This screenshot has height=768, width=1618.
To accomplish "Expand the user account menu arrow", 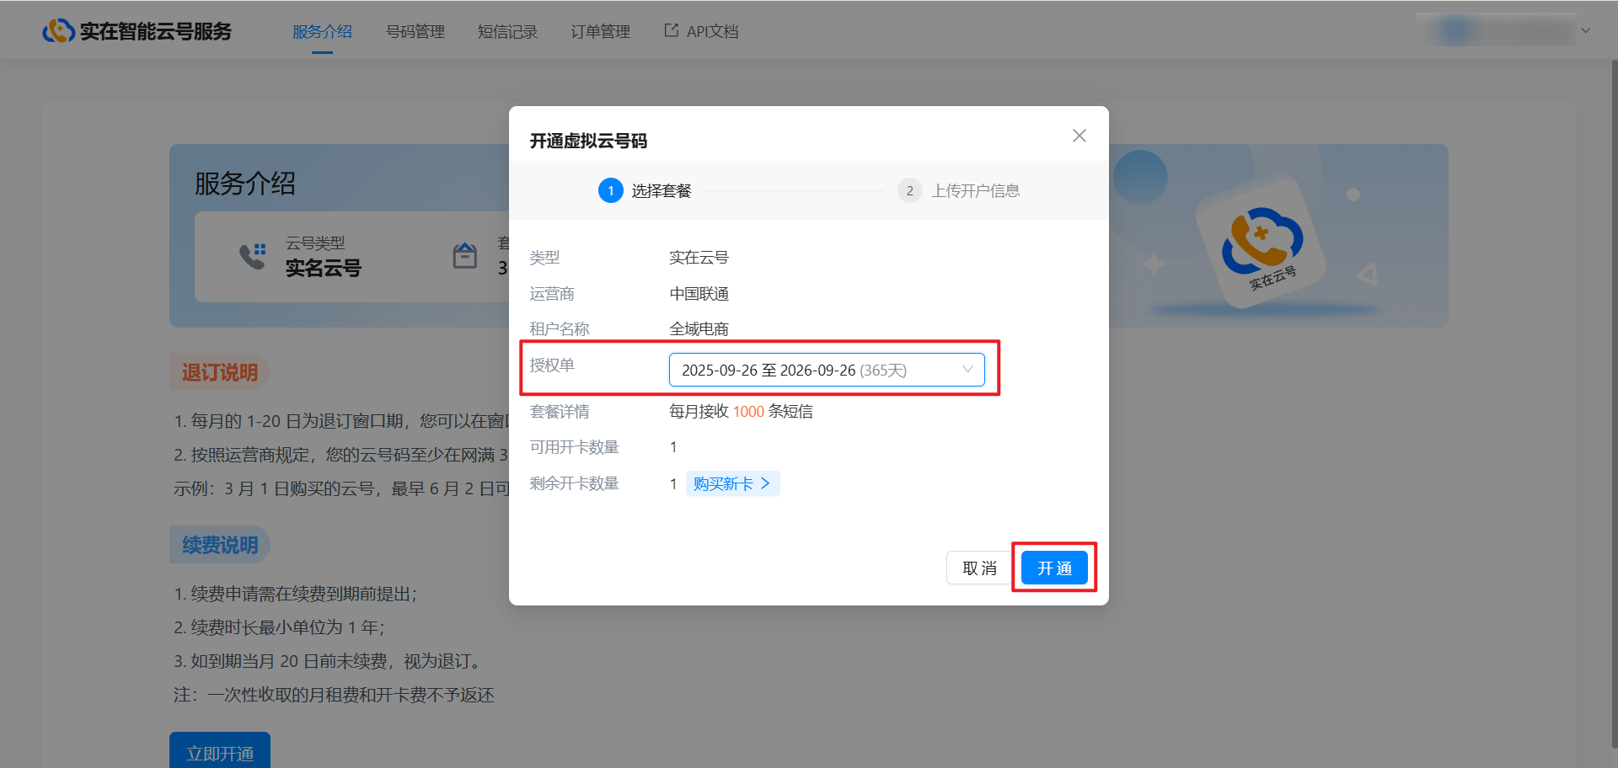I will pyautogui.click(x=1586, y=31).
